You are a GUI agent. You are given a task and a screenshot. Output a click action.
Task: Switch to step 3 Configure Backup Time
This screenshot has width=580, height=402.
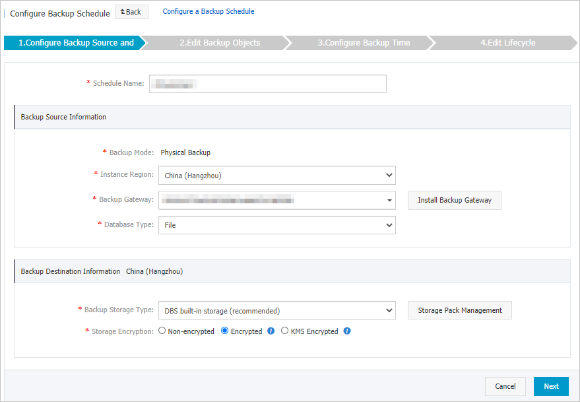(x=364, y=42)
